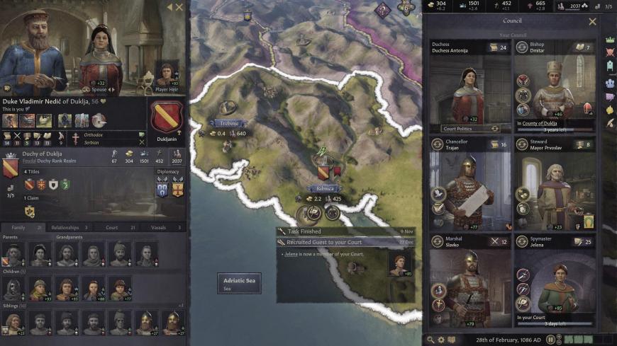Click the swap Spymaster Jelena icon
This screenshot has width=617, height=346.
(x=522, y=241)
